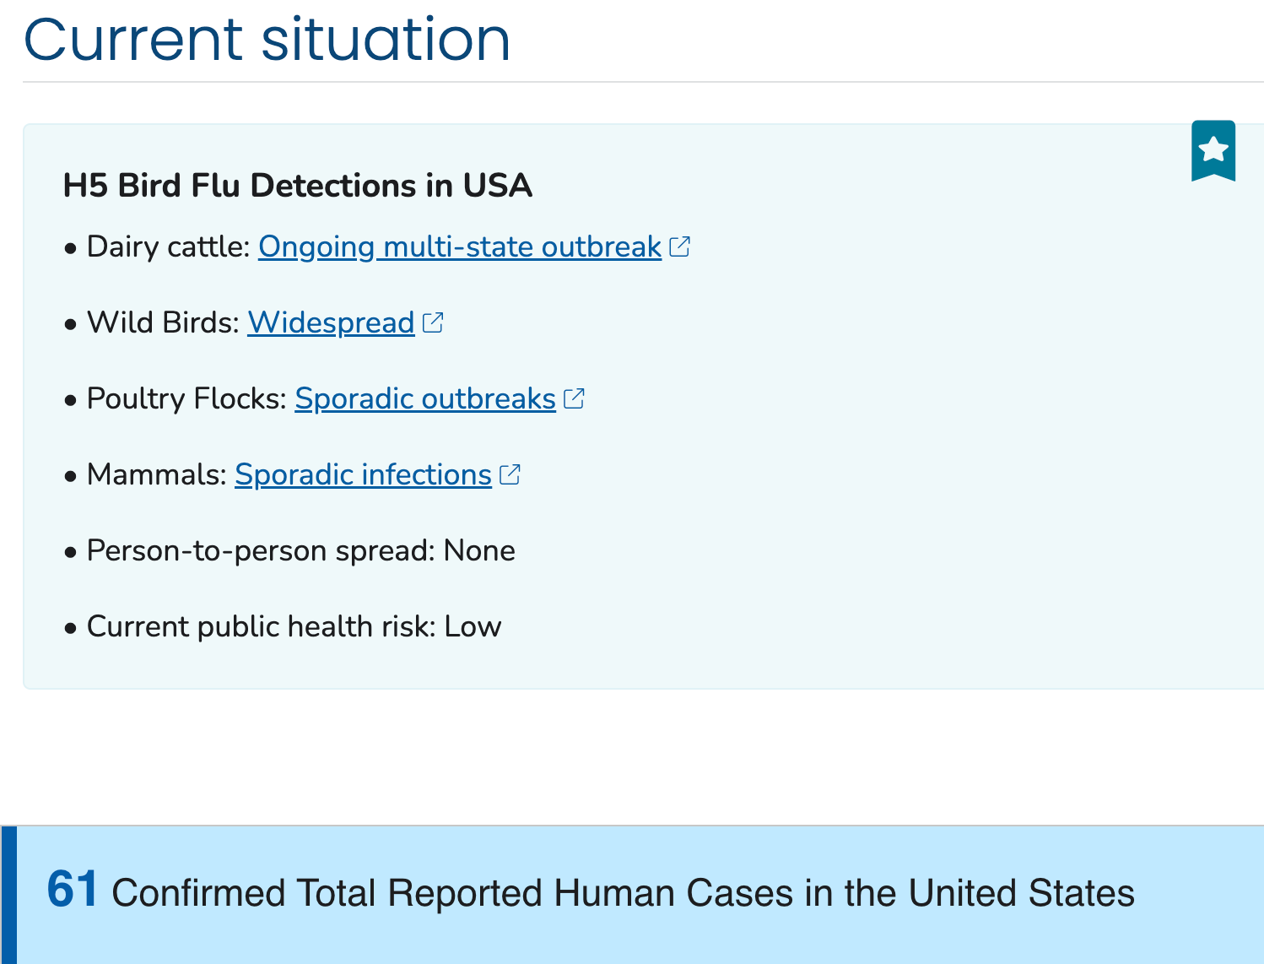Click external-link icon after multi-state outbreak
Image resolution: width=1264 pixels, height=964 pixels.
coord(679,246)
